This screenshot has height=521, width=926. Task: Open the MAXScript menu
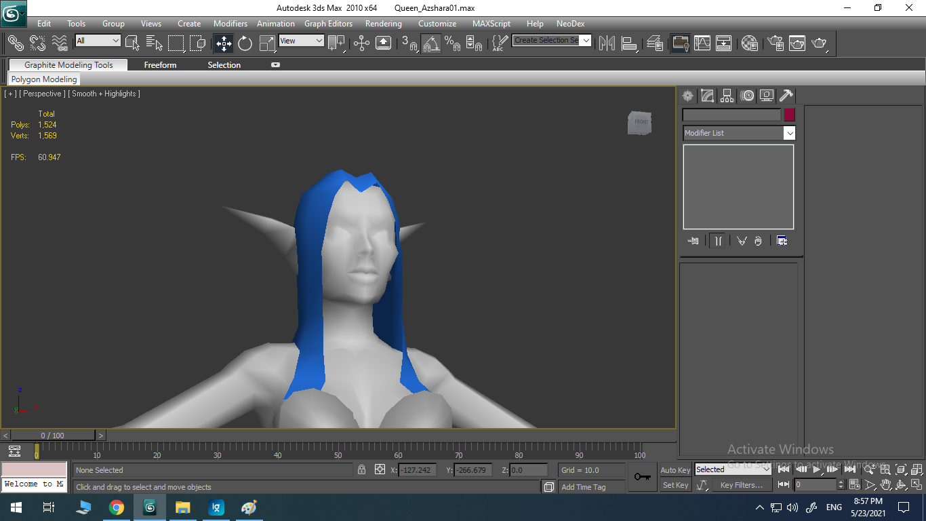click(491, 24)
